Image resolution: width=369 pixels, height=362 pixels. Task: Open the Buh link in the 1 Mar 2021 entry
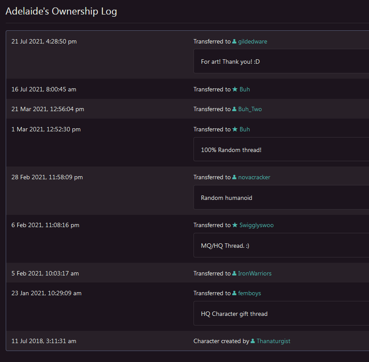[x=244, y=129]
